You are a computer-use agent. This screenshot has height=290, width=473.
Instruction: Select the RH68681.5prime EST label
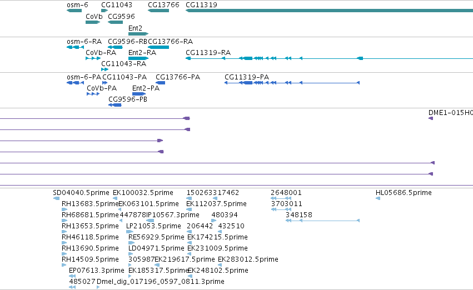[90, 215]
